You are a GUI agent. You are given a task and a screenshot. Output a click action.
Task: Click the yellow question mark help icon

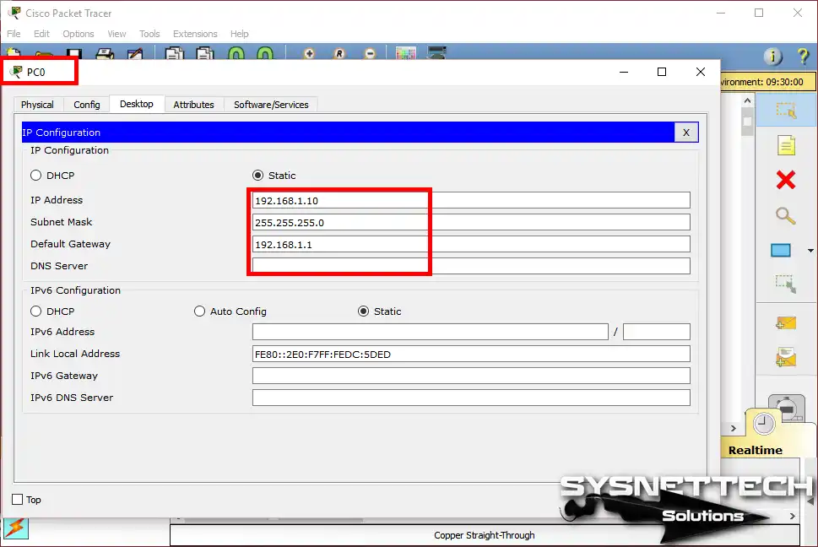tap(803, 56)
